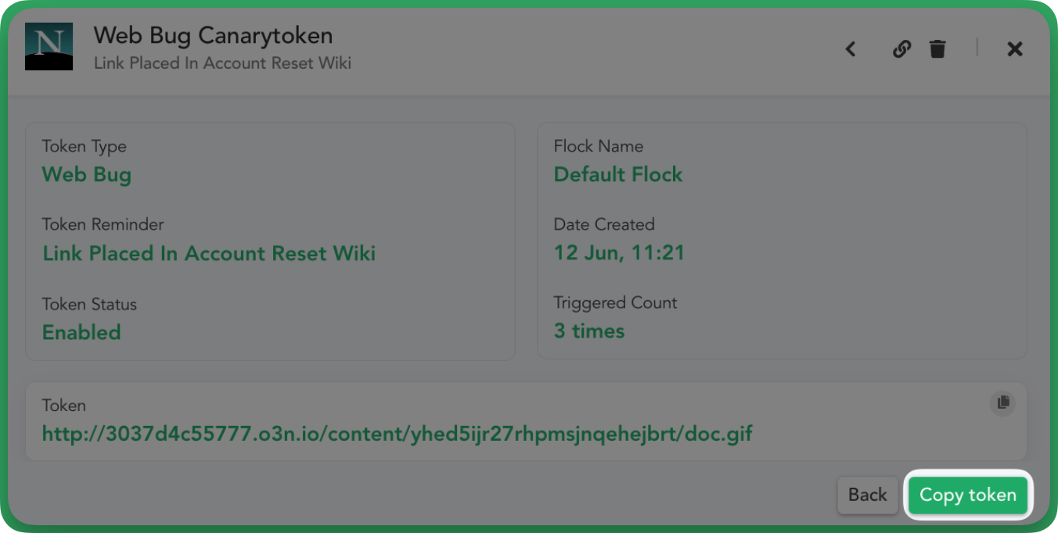Click the back chevron icon in header

[x=851, y=49]
